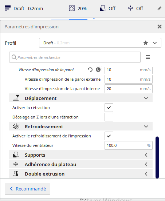Click the layer height Draft profile icon
The image size is (165, 201).
(x=8, y=8)
